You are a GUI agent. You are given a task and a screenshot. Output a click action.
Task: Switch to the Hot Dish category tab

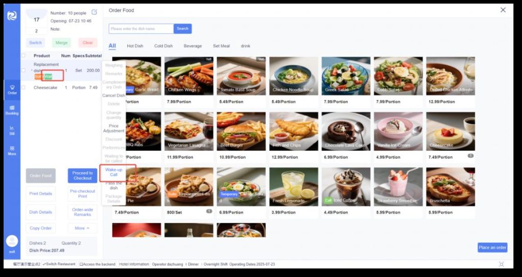tap(135, 46)
